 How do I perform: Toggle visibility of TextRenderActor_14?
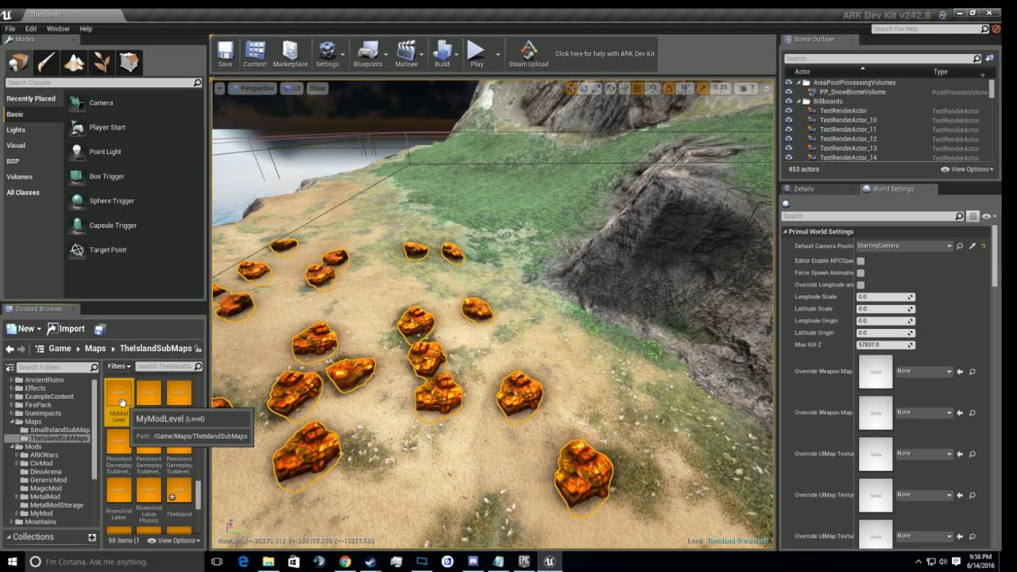tap(788, 157)
